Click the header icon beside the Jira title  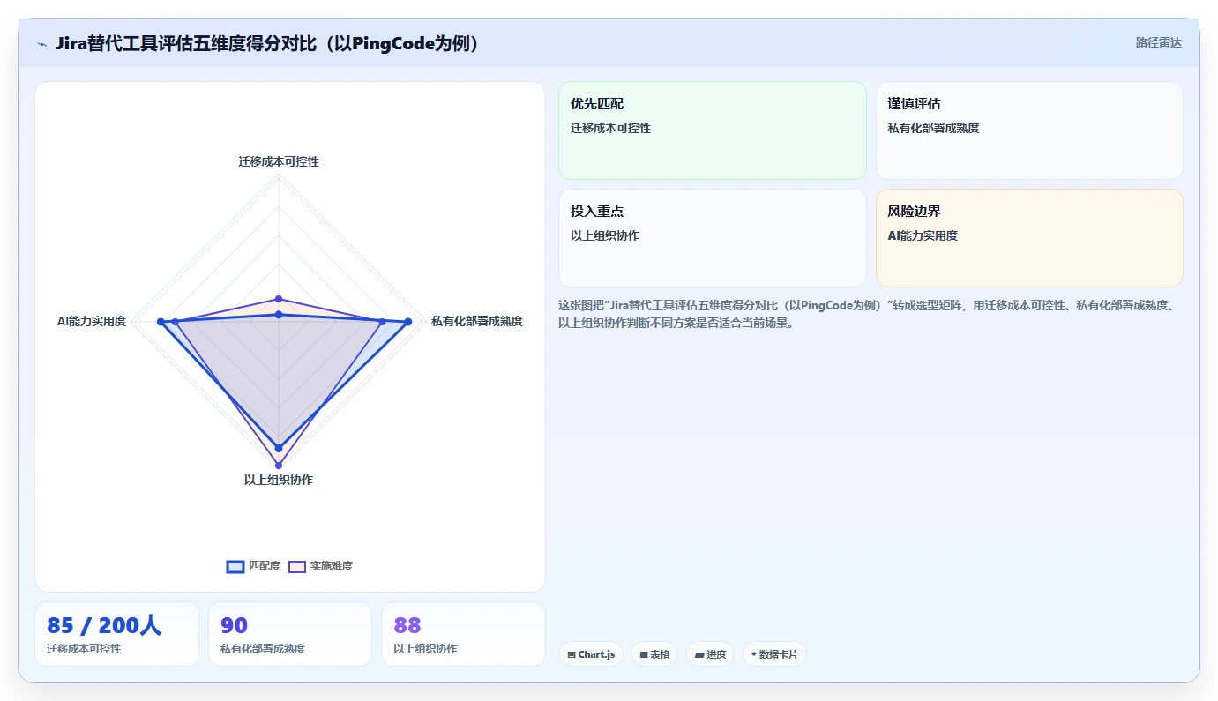pyautogui.click(x=41, y=44)
